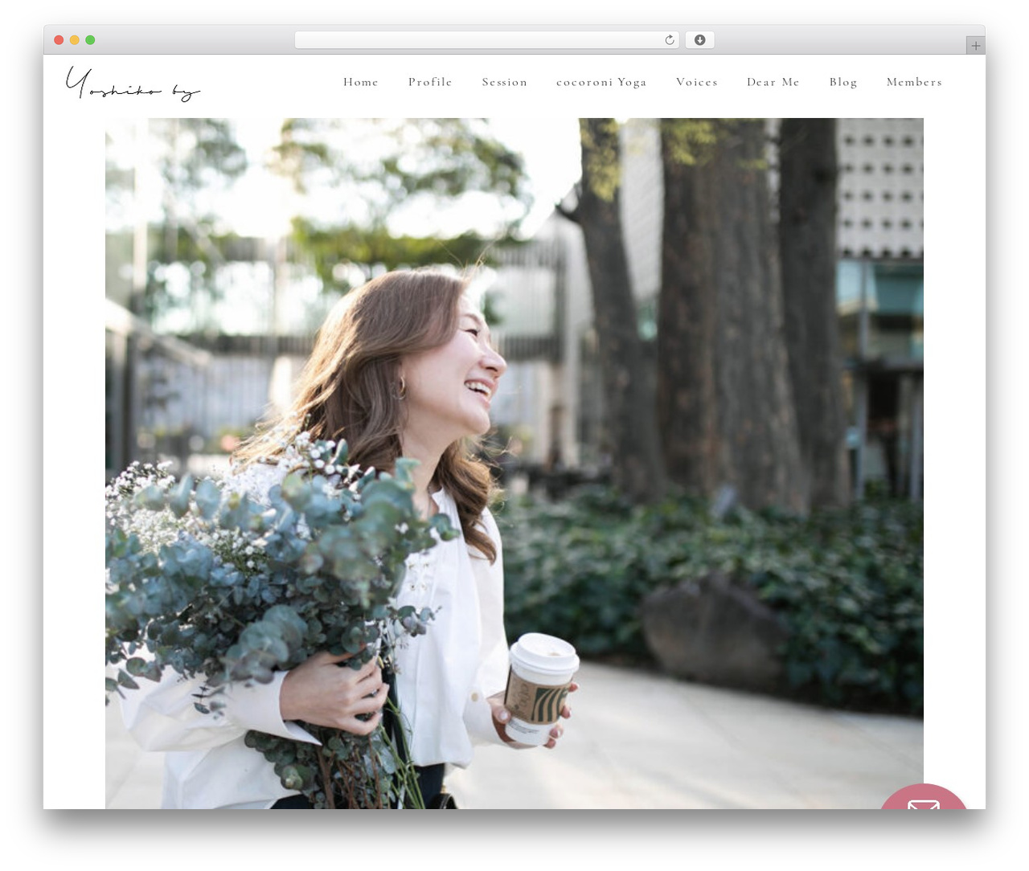Visit the Blog page
Image resolution: width=1029 pixels, height=871 pixels.
[x=843, y=82]
